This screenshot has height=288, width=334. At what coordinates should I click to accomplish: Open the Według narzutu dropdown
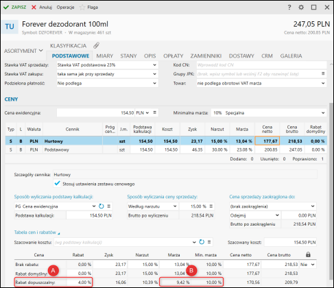coord(152,206)
